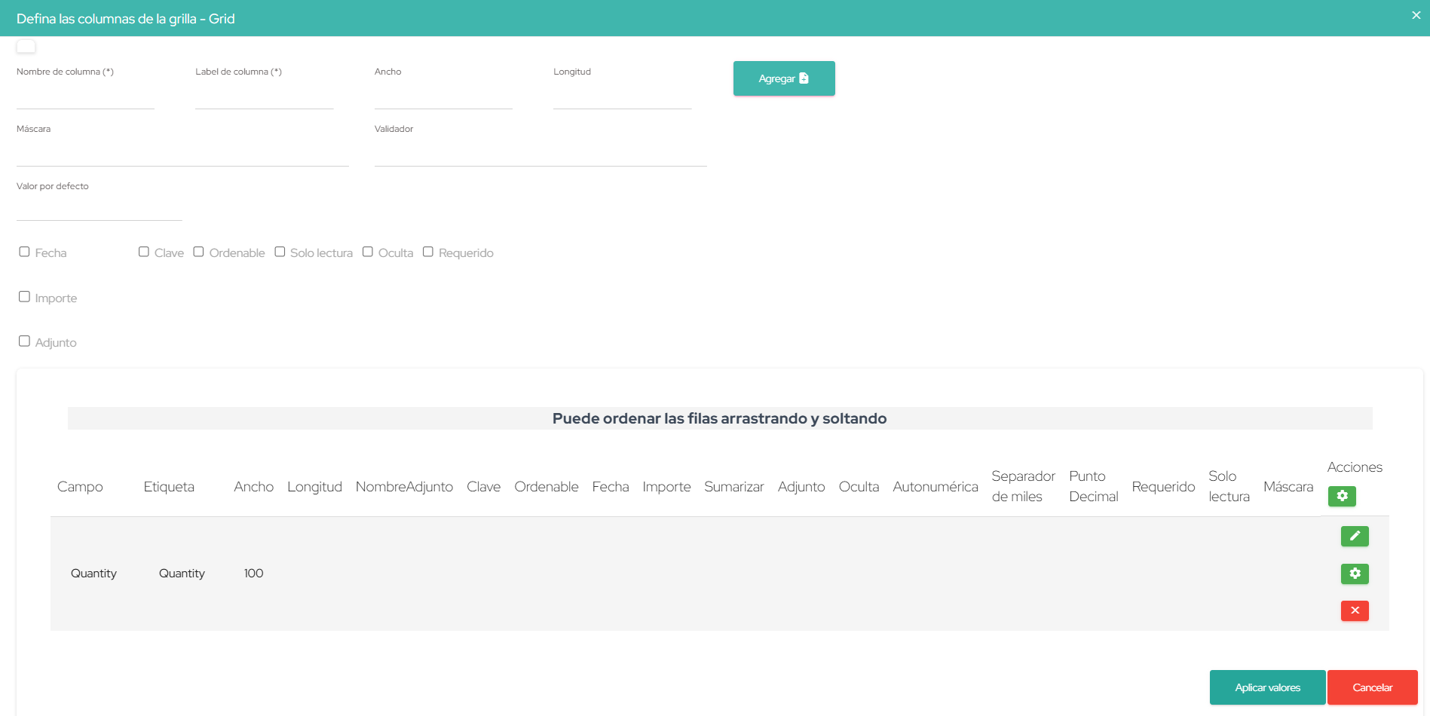Toggle the Importe checkbox

[25, 297]
